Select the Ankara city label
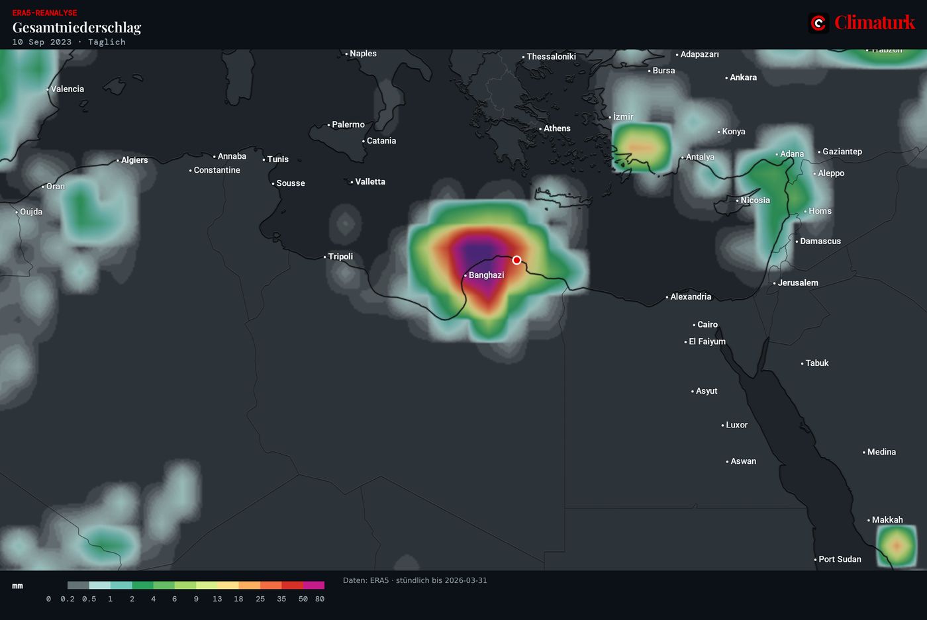 coord(743,78)
